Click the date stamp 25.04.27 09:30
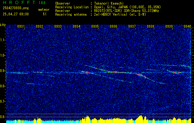This screenshot has height=123, width=194. (x=16, y=14)
